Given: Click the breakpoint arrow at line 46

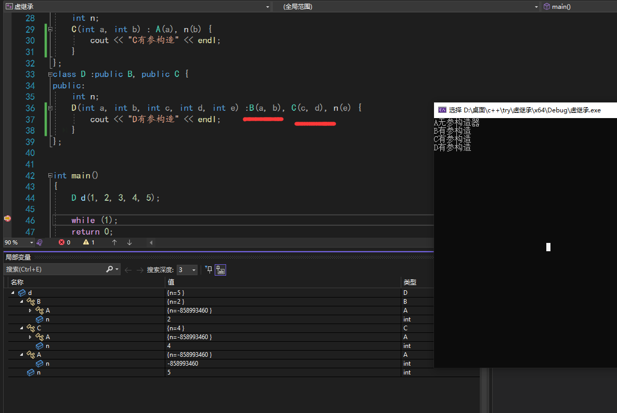Looking at the screenshot, I should (x=7, y=219).
